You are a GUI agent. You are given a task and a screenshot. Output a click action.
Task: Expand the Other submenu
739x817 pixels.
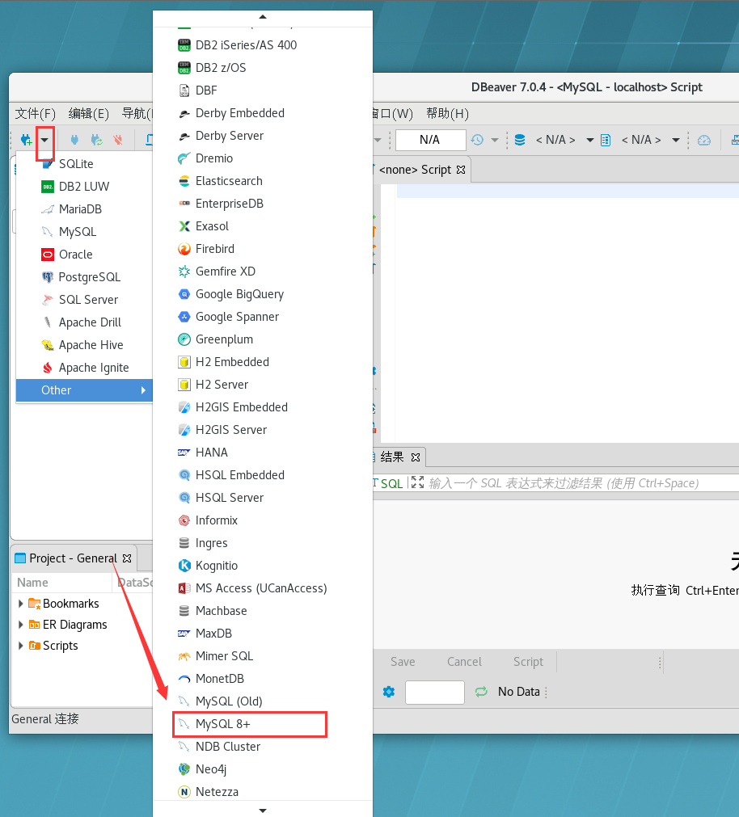(x=84, y=390)
